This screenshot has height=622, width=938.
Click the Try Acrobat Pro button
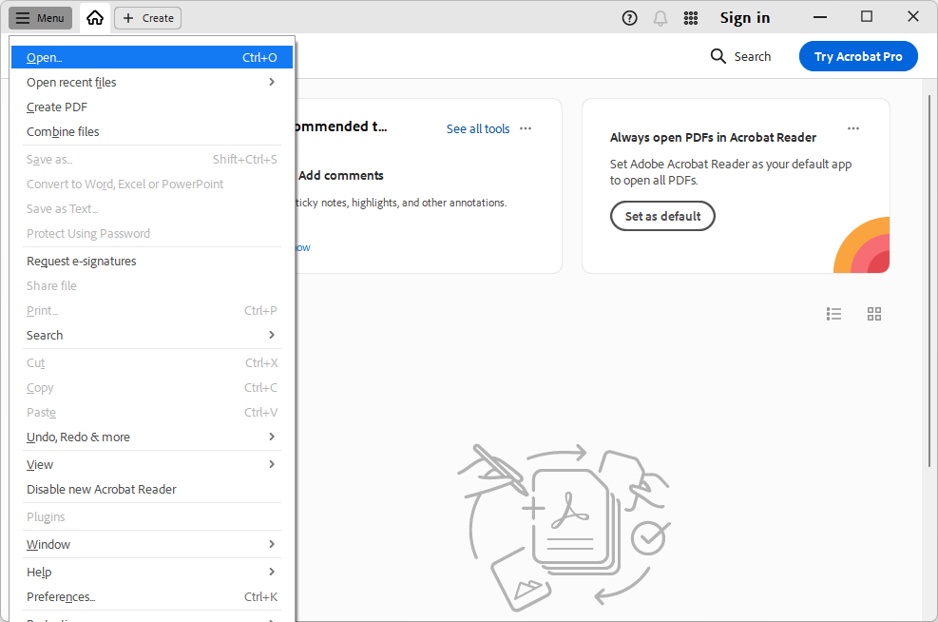point(857,56)
